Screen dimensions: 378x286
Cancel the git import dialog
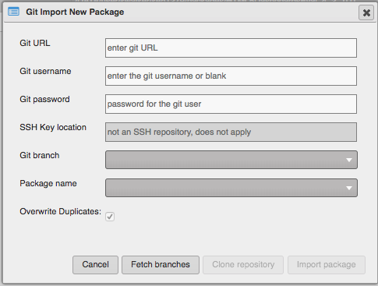click(95, 265)
